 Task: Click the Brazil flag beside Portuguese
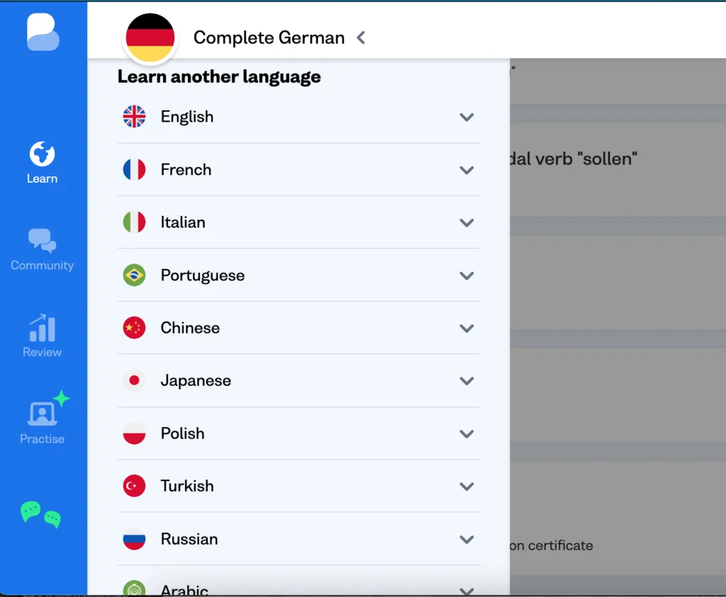pos(134,275)
